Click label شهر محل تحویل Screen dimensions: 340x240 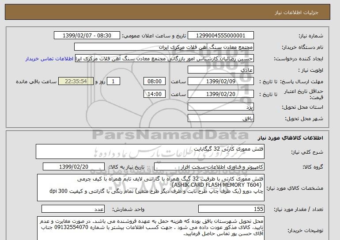pyautogui.click(x=304, y=118)
